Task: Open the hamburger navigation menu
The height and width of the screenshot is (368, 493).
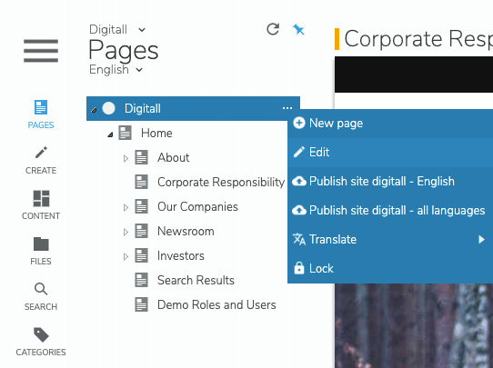Action: [x=41, y=51]
